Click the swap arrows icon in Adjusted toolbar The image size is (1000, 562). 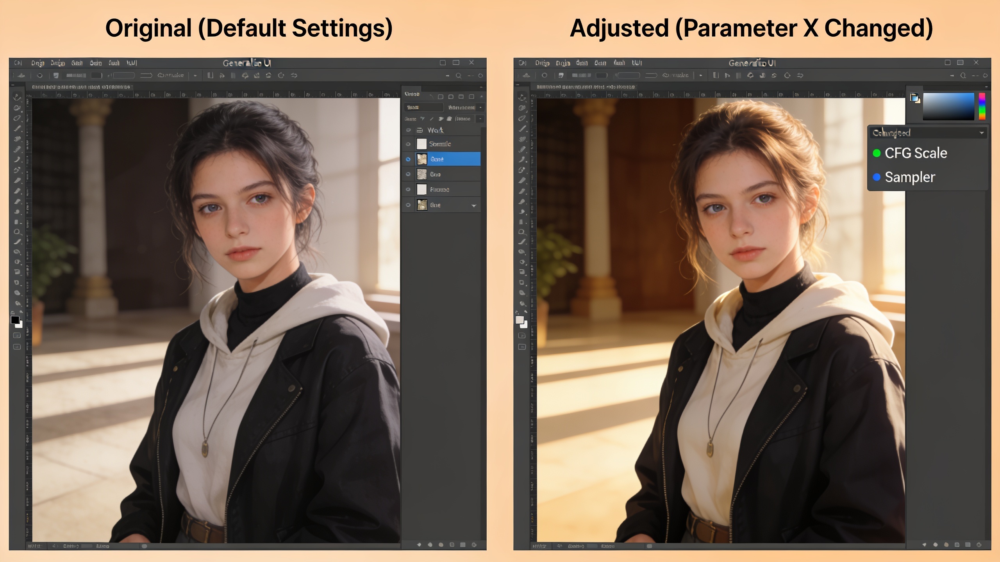[800, 75]
